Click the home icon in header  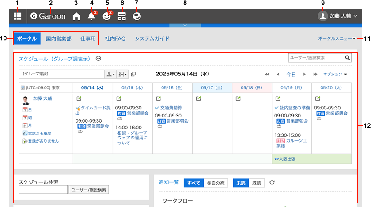(76, 16)
